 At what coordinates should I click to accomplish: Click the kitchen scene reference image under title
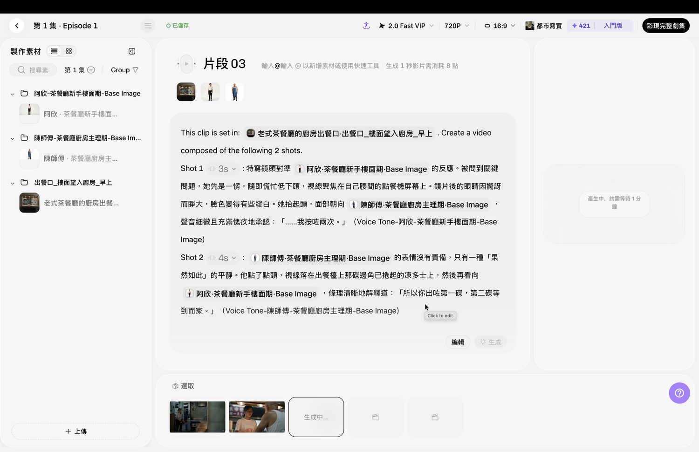(186, 92)
